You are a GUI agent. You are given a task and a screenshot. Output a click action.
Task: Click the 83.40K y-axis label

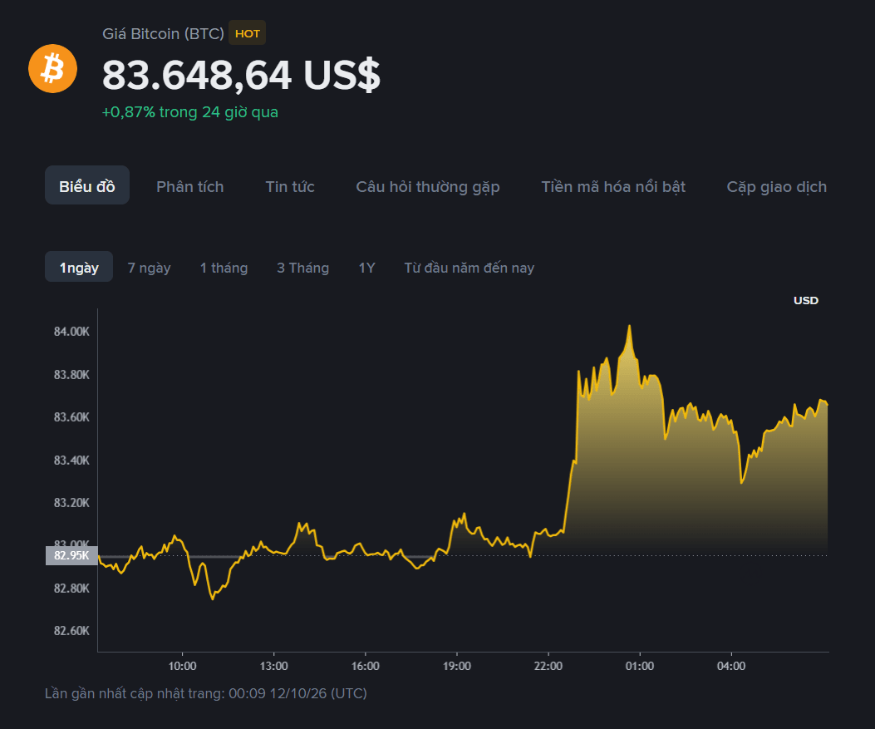(71, 460)
